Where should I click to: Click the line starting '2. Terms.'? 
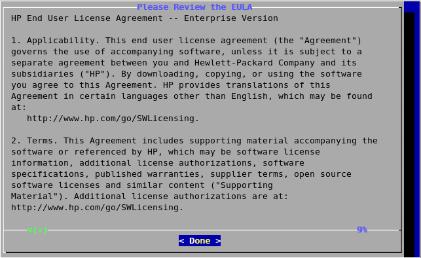(x=194, y=141)
